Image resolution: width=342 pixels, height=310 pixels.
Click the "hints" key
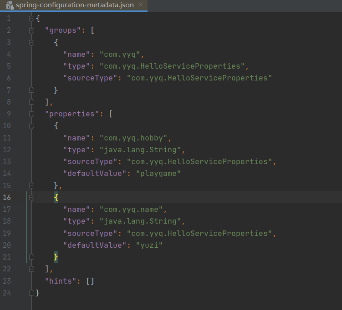tap(61, 281)
